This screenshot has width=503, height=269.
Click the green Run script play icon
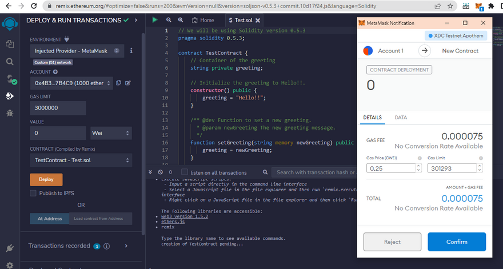point(154,20)
